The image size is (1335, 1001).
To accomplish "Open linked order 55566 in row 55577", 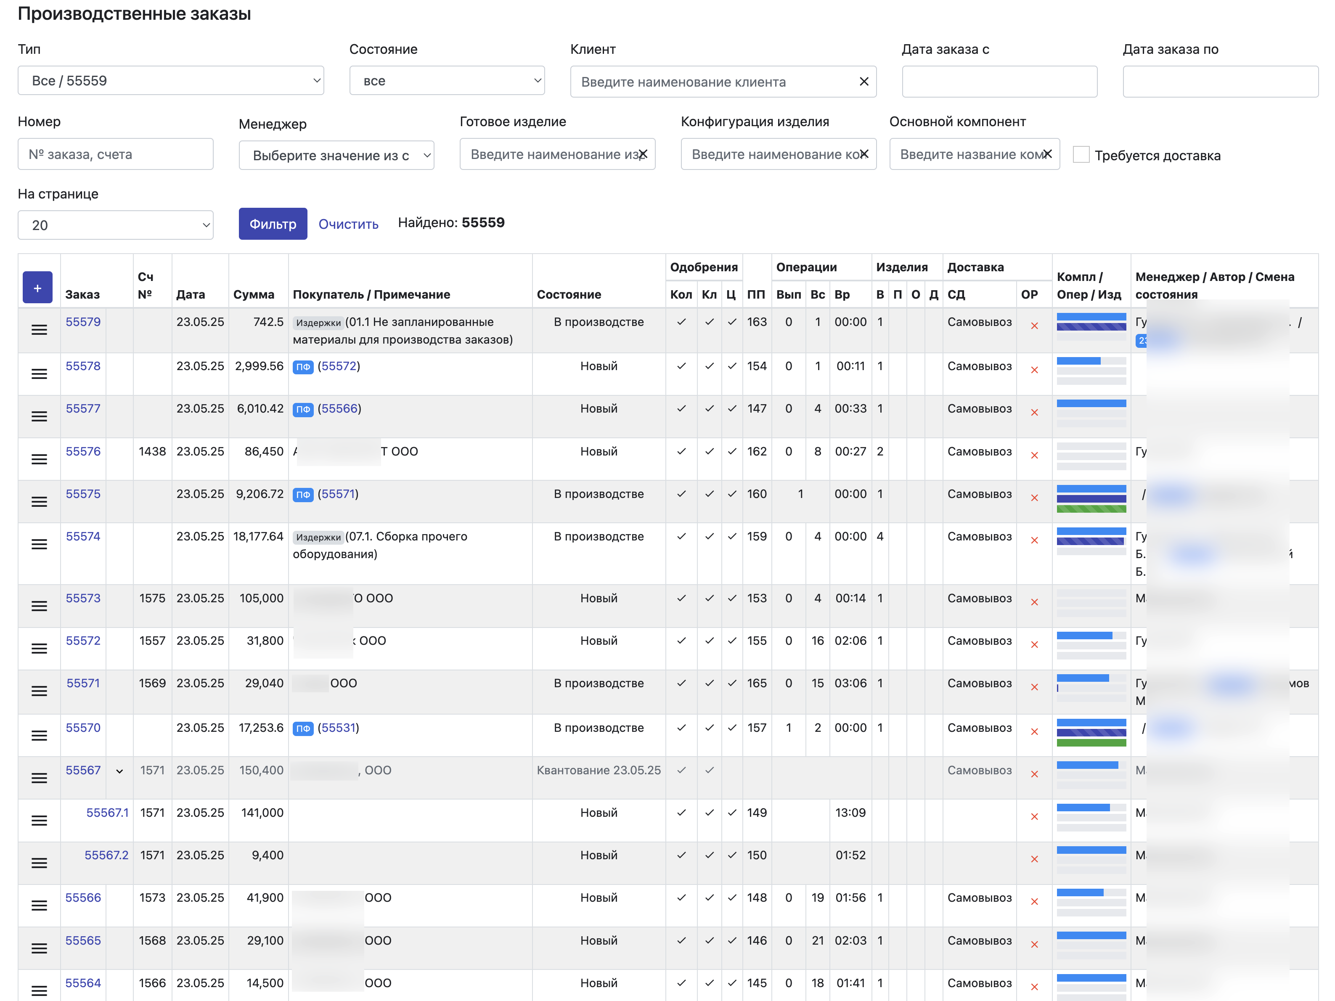I will click(339, 408).
